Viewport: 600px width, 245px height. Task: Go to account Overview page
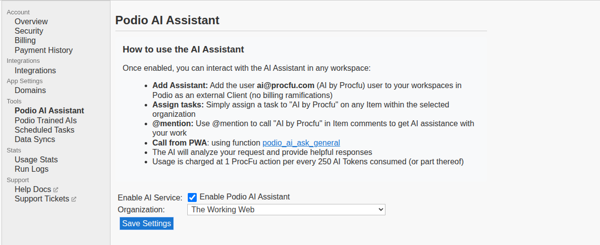[x=31, y=22]
